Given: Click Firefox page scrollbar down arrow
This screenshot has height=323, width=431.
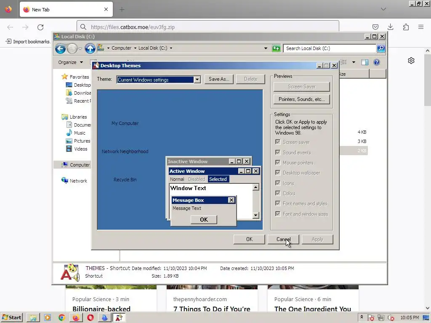Looking at the screenshot, I should pos(428,308).
